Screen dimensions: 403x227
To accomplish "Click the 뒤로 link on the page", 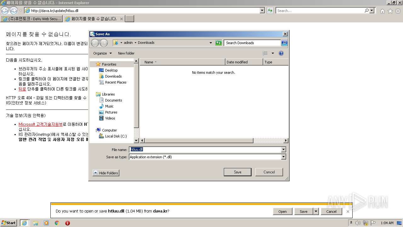I will [22, 89].
